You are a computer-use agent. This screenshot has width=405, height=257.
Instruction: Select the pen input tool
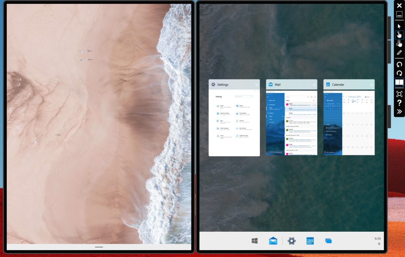click(399, 53)
